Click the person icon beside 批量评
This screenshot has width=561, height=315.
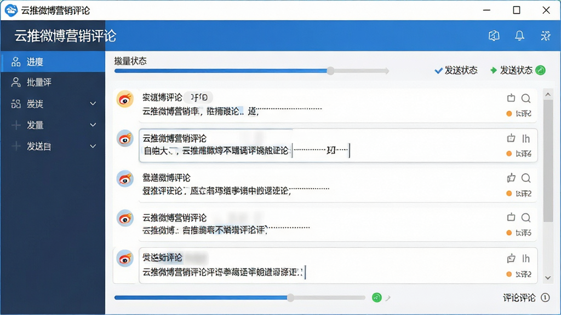click(16, 83)
